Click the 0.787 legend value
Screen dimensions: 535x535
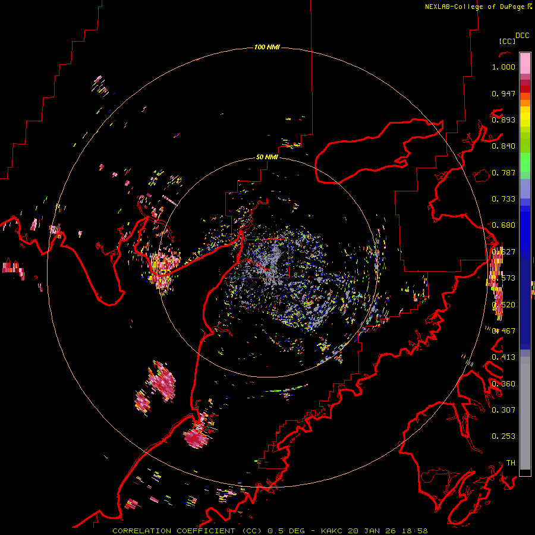[503, 172]
